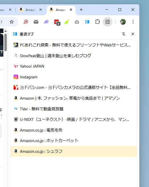This screenshot has width=149, height=187.
Task: Click the TVer favicon in the list
Action: (x=16, y=109)
